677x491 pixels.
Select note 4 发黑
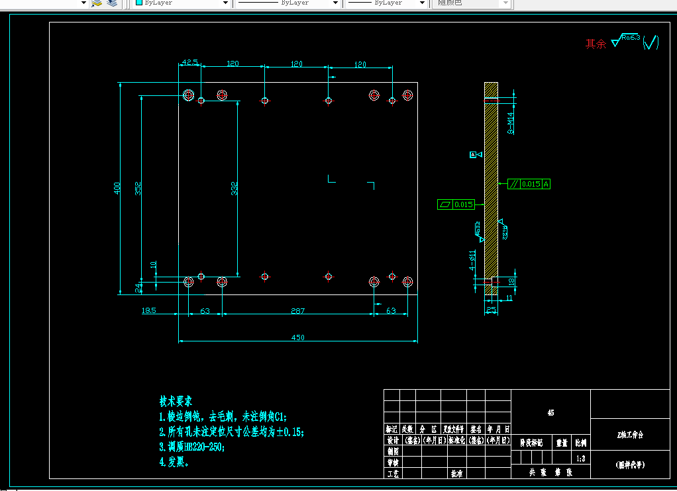point(174,462)
